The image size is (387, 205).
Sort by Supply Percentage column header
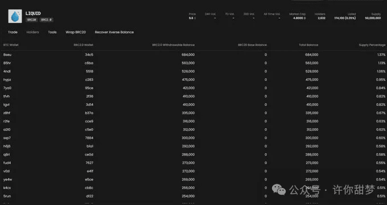[372, 45]
